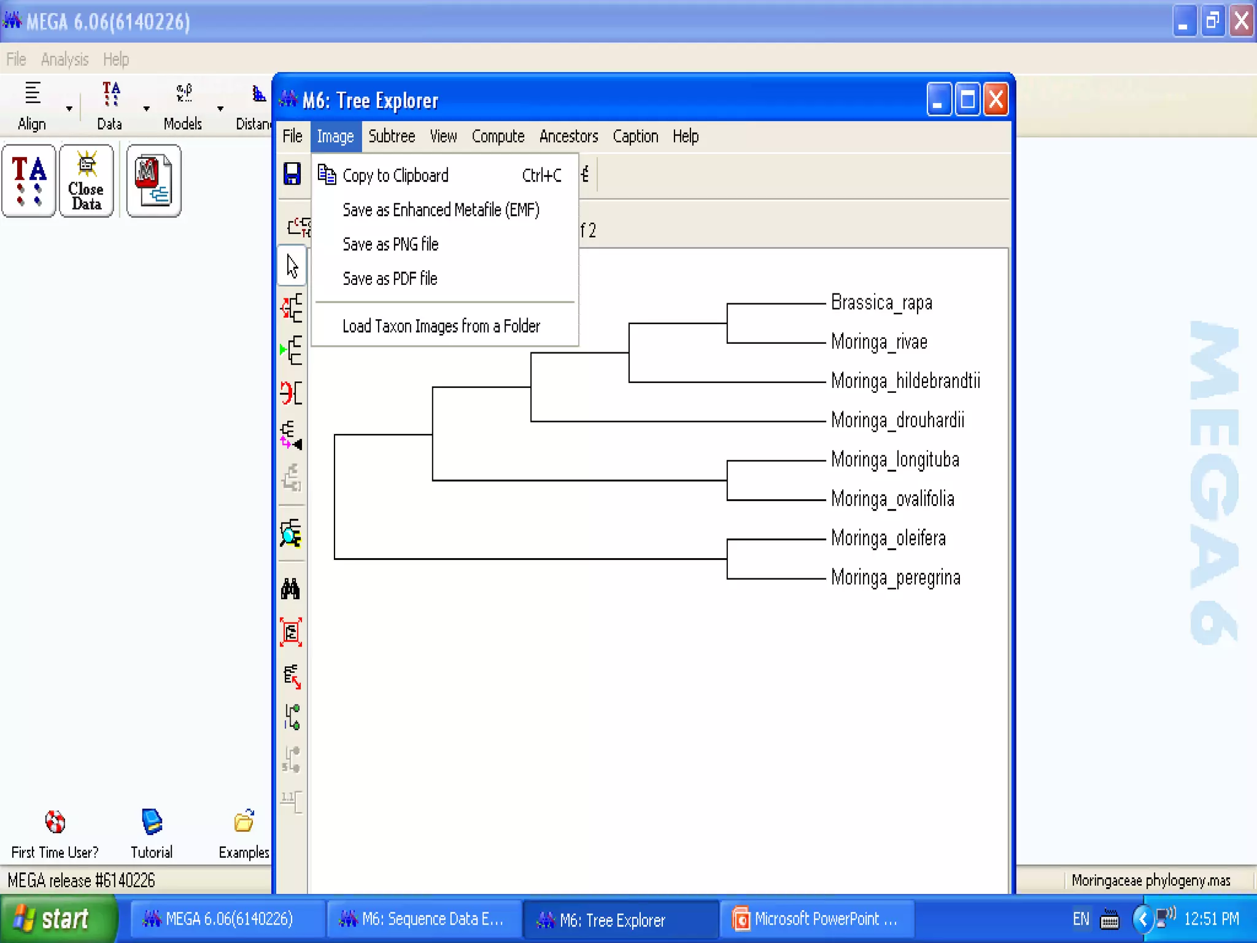This screenshot has height=943, width=1257.
Task: Open the TA sequence data explorer icon
Action: [x=29, y=181]
